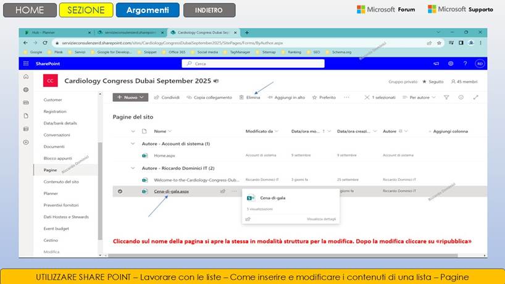Open the toolbar overflow ellipsis menu

tap(346, 98)
